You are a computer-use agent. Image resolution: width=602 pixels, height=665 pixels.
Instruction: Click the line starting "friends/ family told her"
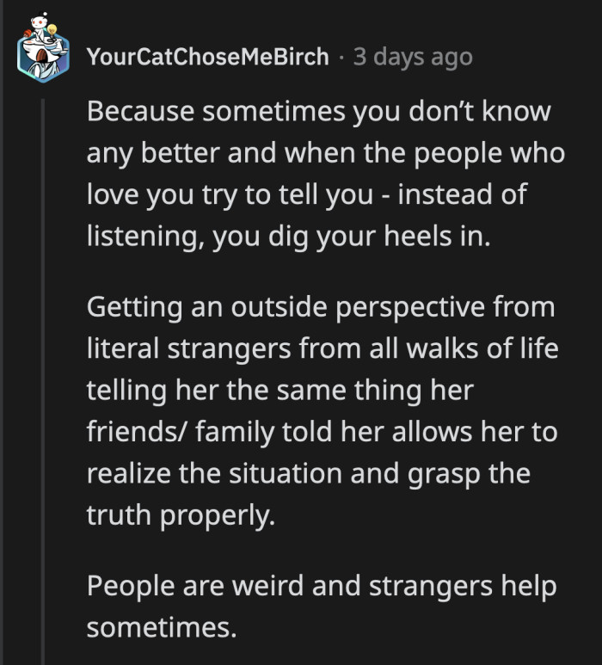tap(322, 430)
